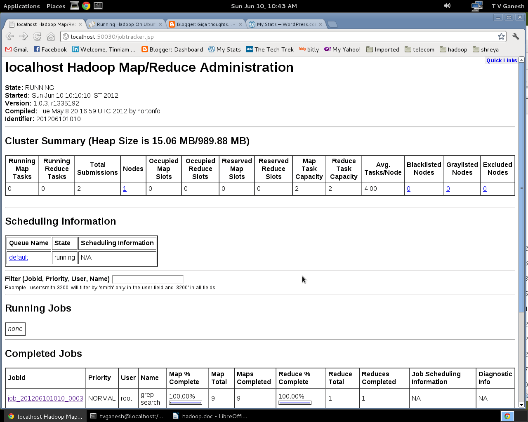
Task: Open the Gmail bookmark
Action: 16,49
